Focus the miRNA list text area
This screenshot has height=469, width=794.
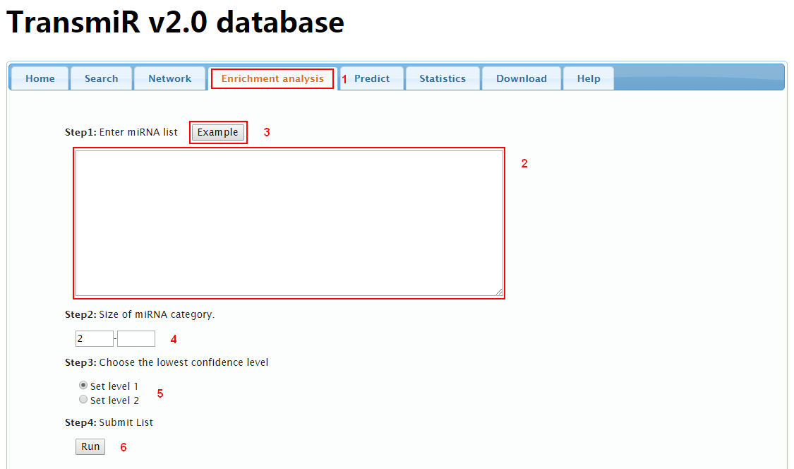coord(289,223)
